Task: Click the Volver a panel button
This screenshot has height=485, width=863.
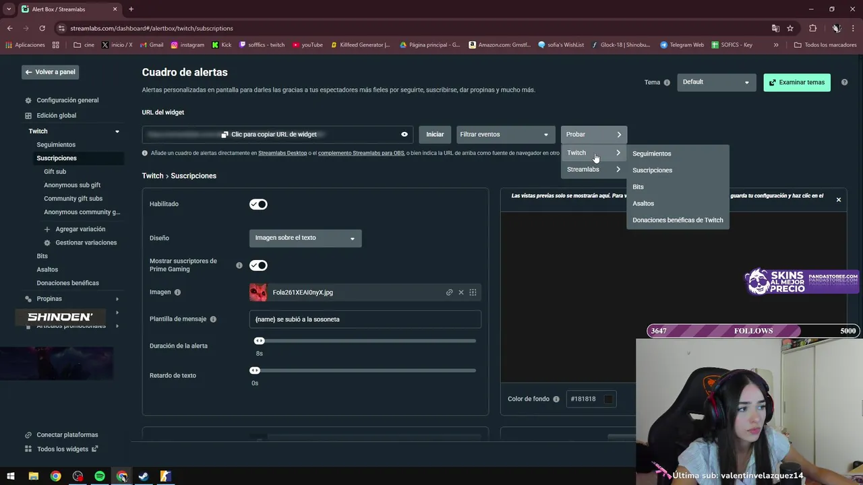Action: tap(51, 72)
